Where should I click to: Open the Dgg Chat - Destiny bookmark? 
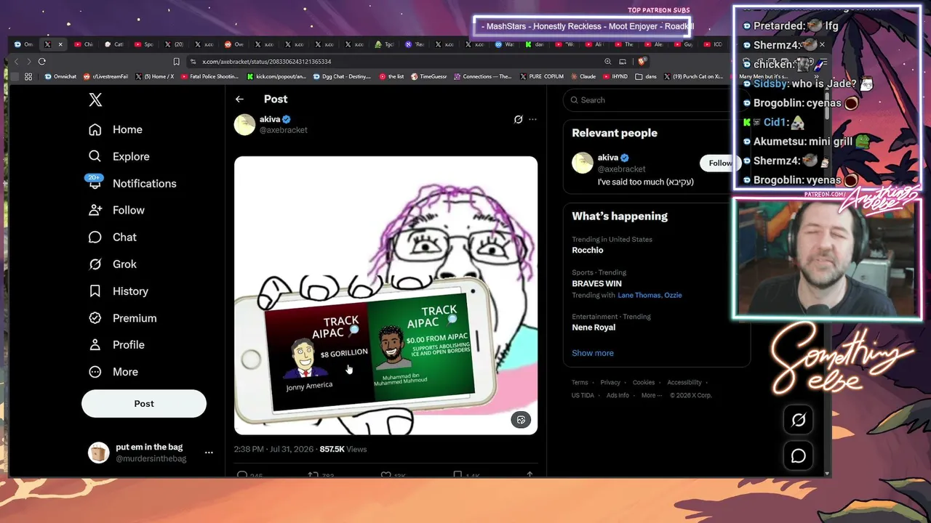click(x=343, y=76)
